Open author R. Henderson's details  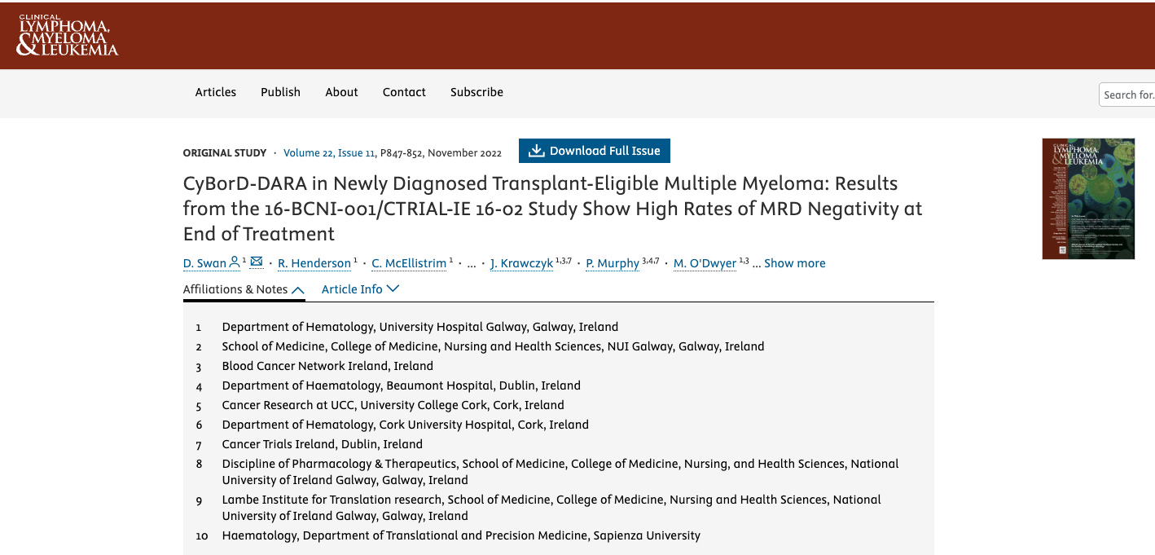(x=314, y=263)
